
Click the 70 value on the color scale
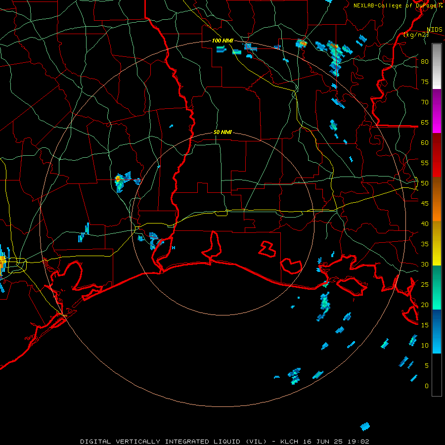pyautogui.click(x=425, y=102)
